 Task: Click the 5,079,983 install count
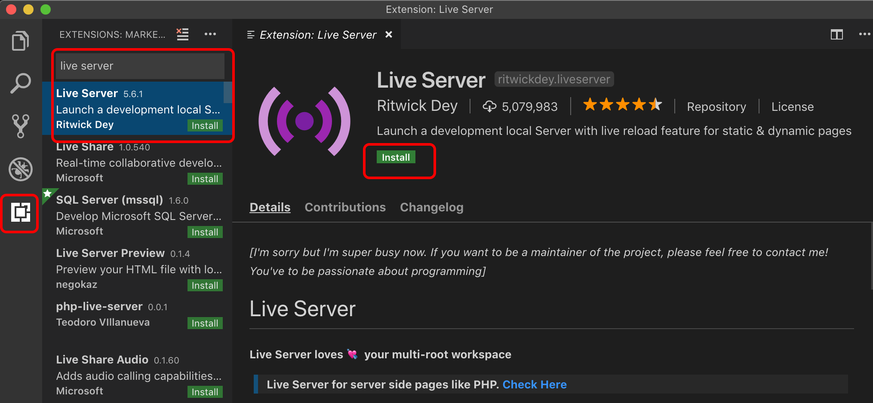coord(529,107)
